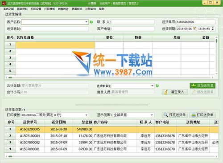Open the 销售统计 menu

coord(63,9)
